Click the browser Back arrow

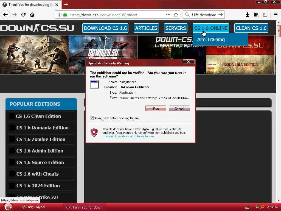[5, 15]
